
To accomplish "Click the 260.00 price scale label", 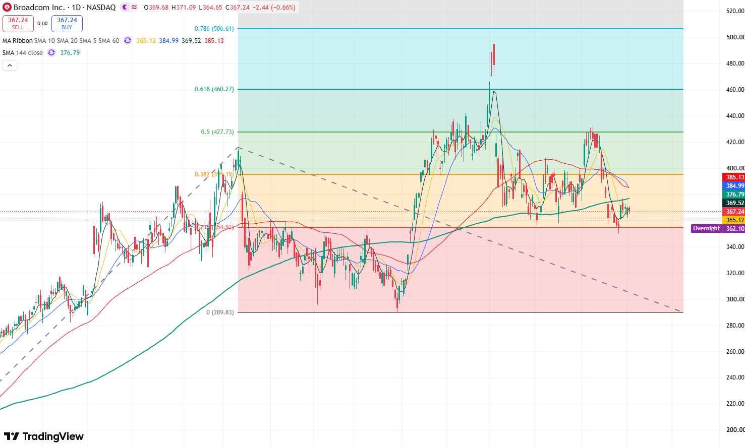I will pos(735,352).
